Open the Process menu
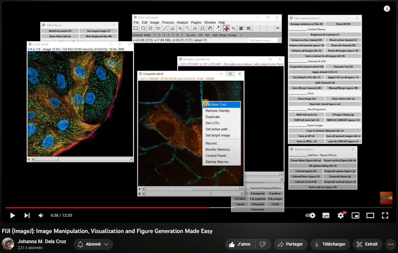Image resolution: width=398 pixels, height=253 pixels. tap(168, 23)
